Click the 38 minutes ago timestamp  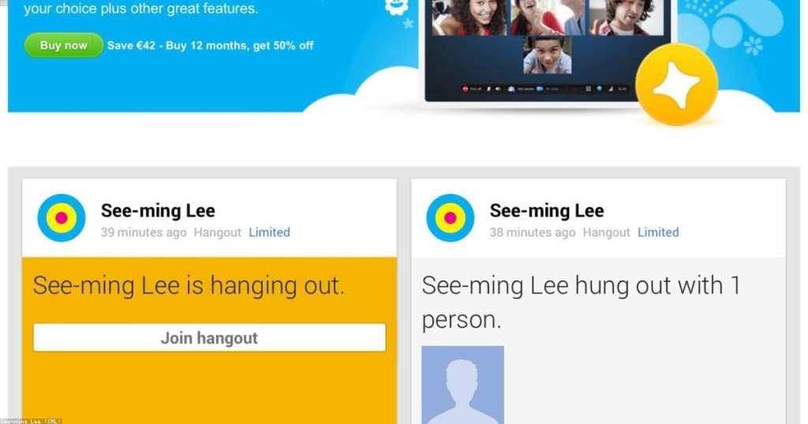tap(533, 232)
